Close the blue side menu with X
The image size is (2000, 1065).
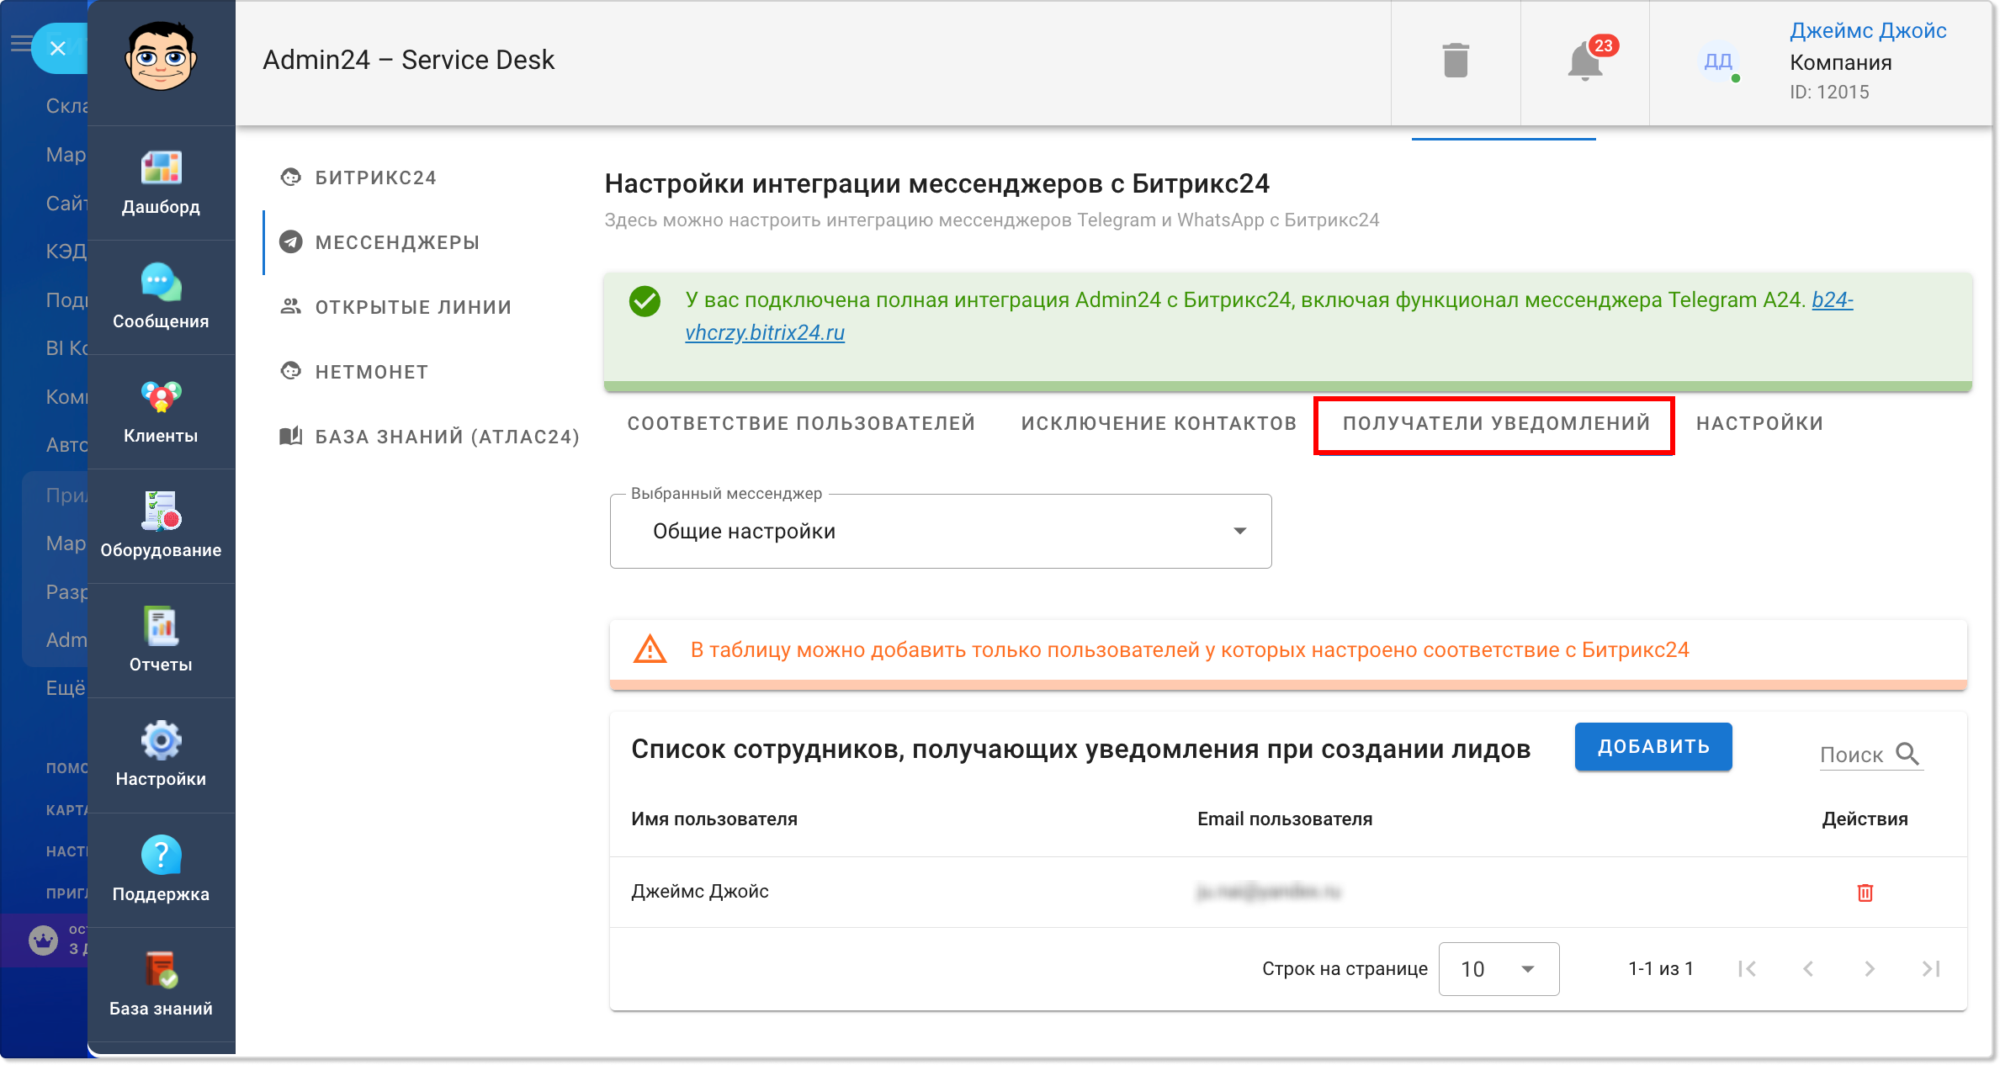pos(57,48)
